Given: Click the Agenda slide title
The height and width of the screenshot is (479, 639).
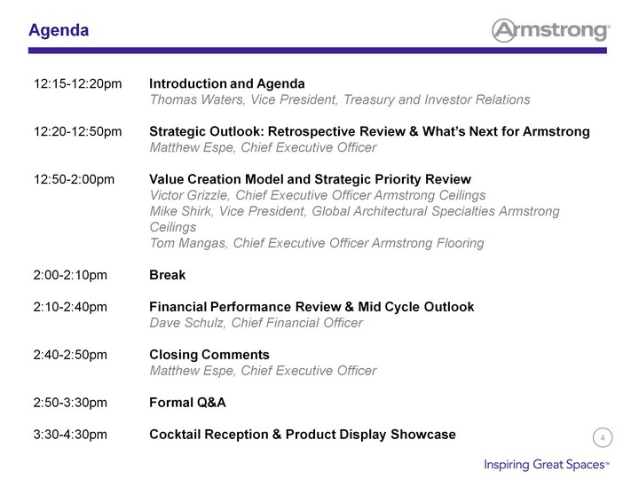Looking at the screenshot, I should tap(59, 30).
